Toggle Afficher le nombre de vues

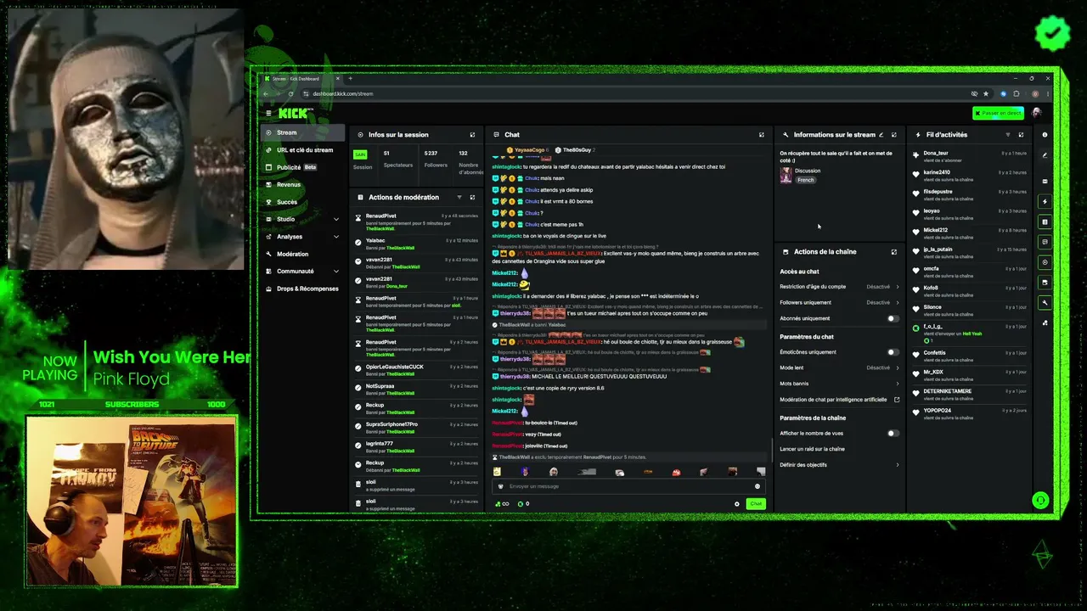click(x=893, y=433)
